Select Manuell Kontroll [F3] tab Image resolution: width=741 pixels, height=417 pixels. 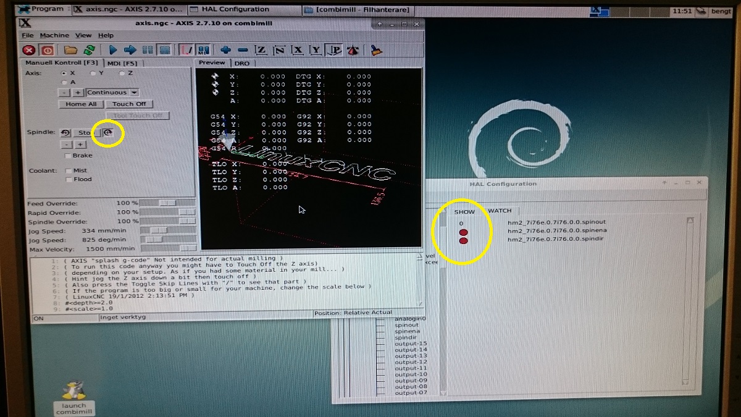coord(61,63)
